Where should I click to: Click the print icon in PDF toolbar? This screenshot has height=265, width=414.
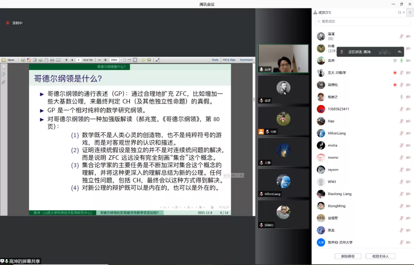[x=52, y=60]
